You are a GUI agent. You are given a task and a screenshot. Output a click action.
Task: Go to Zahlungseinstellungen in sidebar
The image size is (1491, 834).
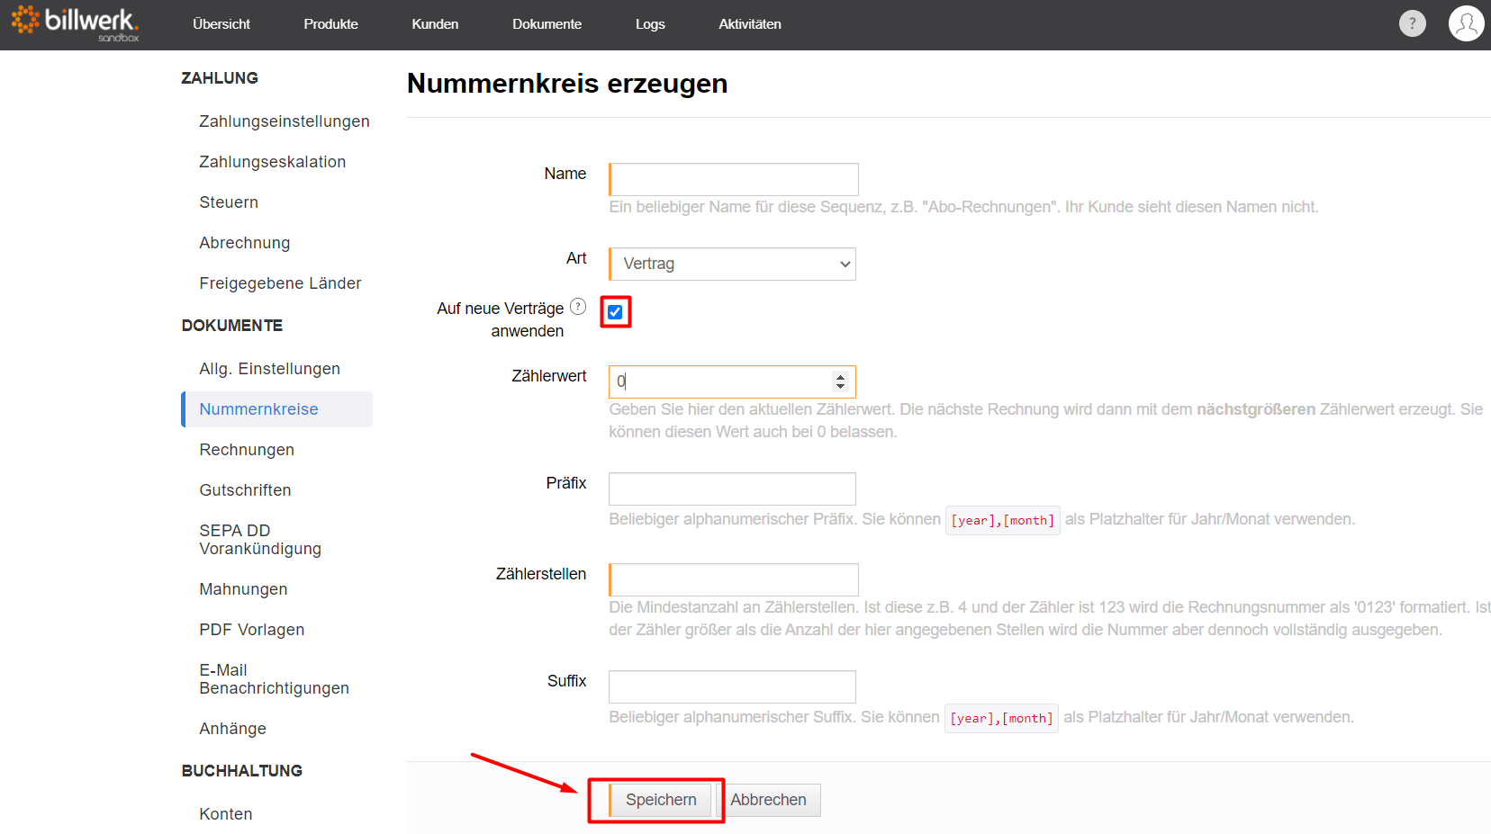(285, 121)
